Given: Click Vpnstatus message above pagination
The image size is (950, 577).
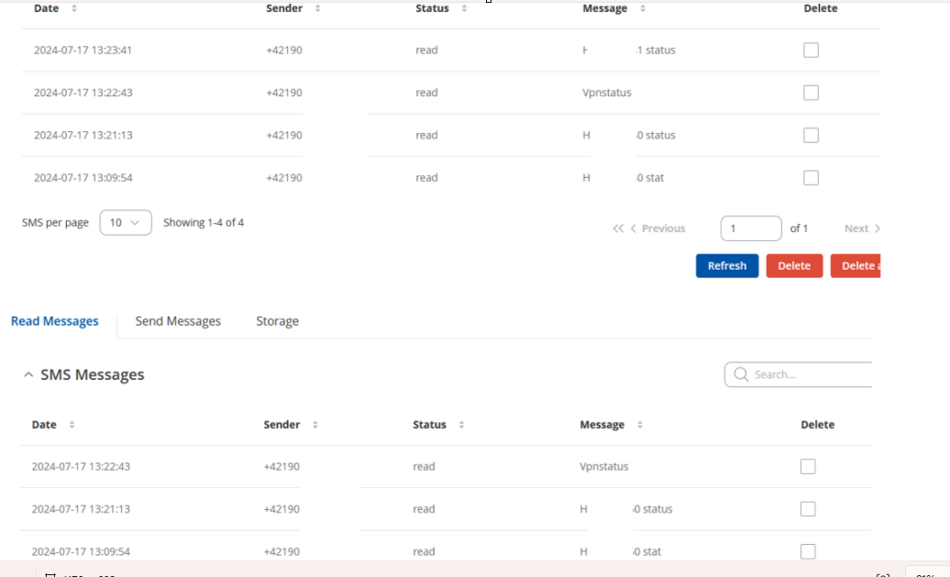Looking at the screenshot, I should pos(606,93).
